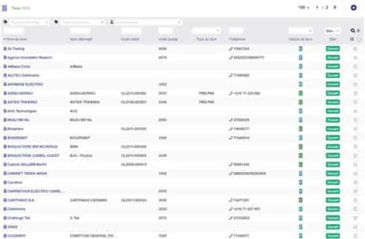Click sort arrow on Nom du tiers header
The image size is (365, 239).
click(x=4, y=39)
